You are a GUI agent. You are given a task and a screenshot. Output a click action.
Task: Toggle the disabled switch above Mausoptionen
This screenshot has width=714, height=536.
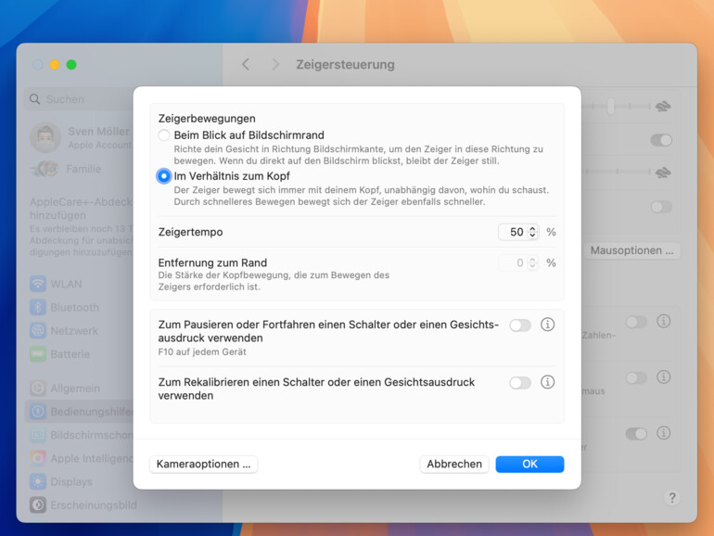(x=661, y=207)
